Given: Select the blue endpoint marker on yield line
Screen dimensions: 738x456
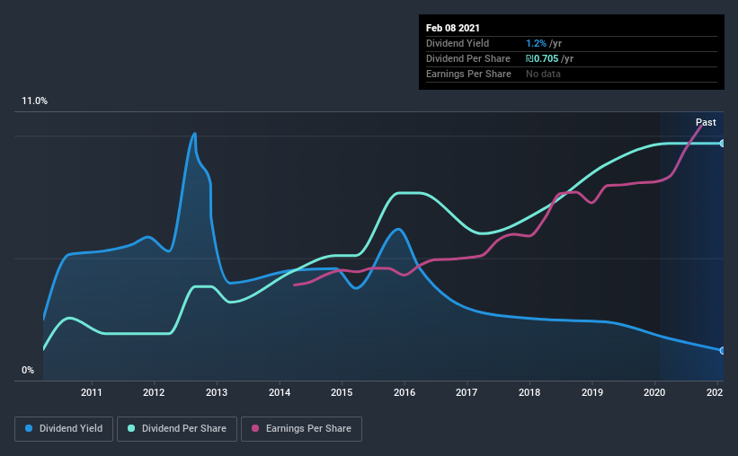Looking at the screenshot, I should (722, 351).
